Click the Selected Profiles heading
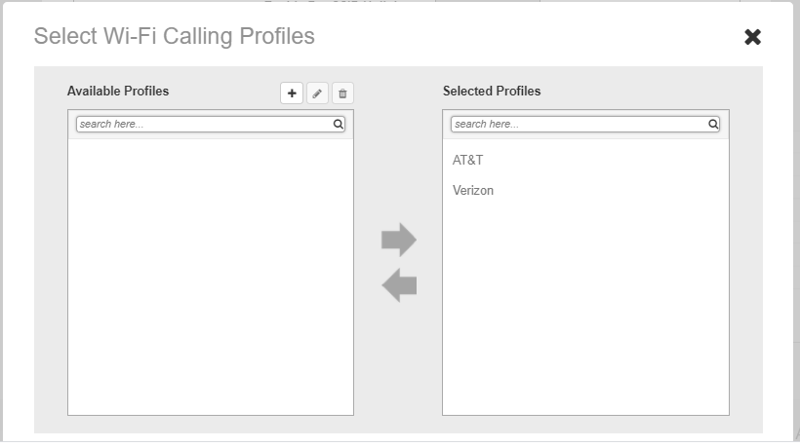This screenshot has width=800, height=447. coord(492,92)
